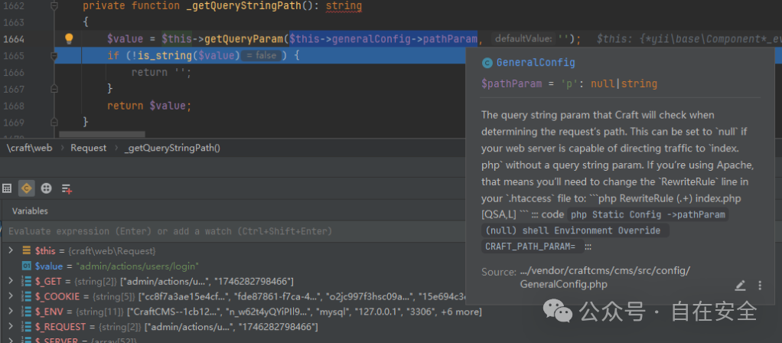Click the array icon of the $_GET variable
This screenshot has height=343, width=782.
(x=27, y=281)
